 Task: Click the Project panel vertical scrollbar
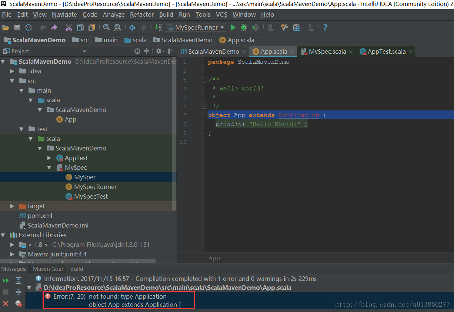174,133
